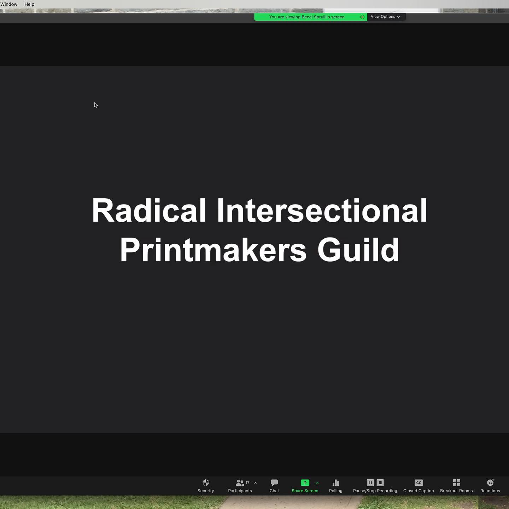The image size is (509, 509).
Task: Click the green Share Screen icon
Action: click(x=305, y=483)
